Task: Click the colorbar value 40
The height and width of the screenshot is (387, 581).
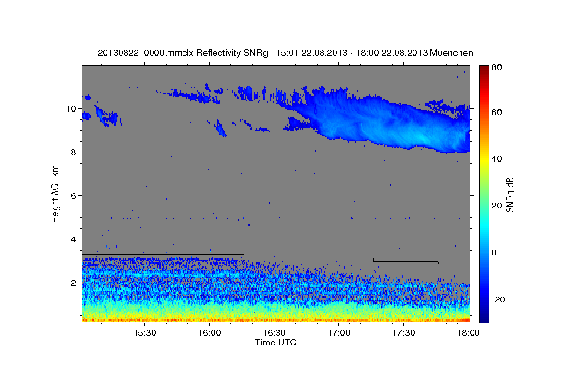Action: (497, 159)
